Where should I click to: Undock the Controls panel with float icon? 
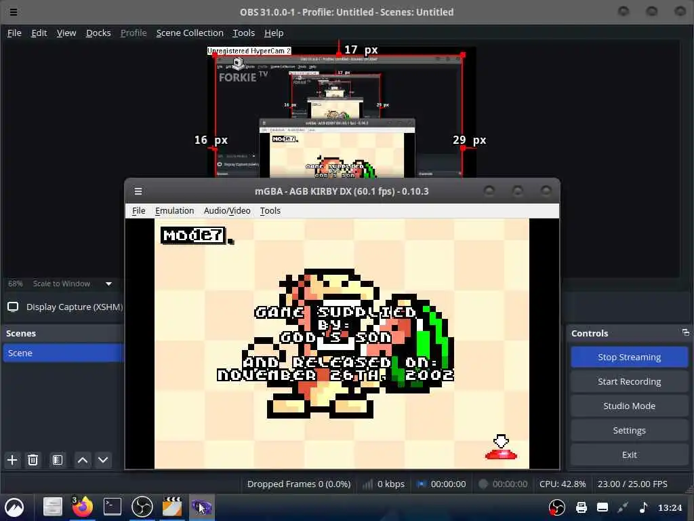point(686,332)
